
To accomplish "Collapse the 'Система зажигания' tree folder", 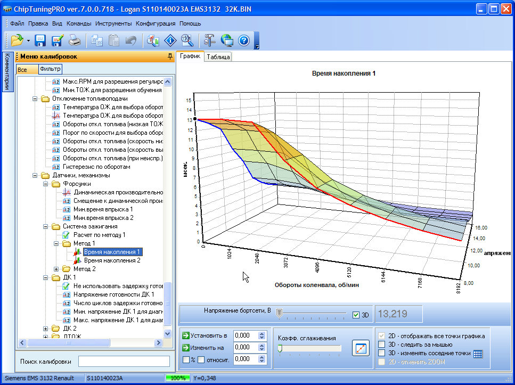I will coord(46,226).
